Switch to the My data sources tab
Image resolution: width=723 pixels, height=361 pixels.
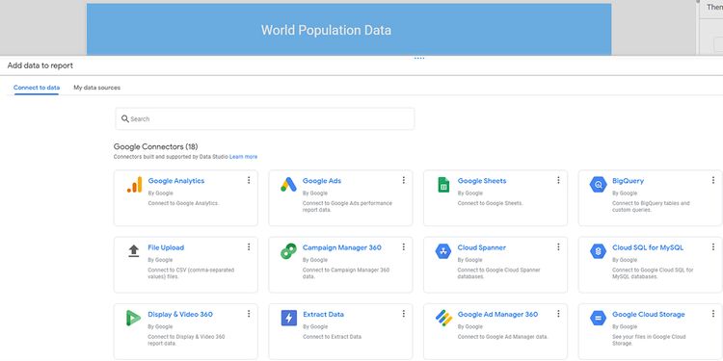(x=96, y=88)
